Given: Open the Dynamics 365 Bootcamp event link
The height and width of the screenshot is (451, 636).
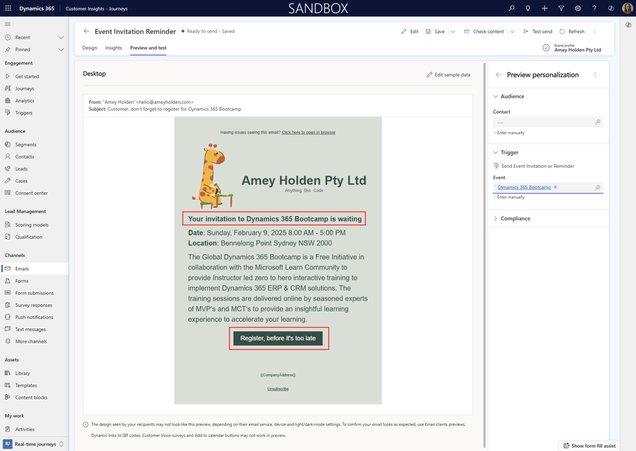Looking at the screenshot, I should [524, 188].
